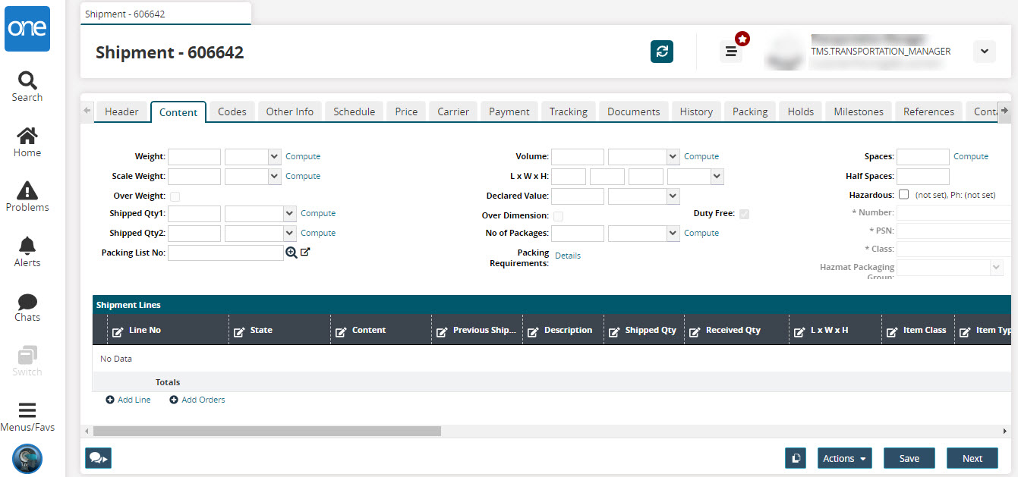
Task: Switch to the Schedule tab
Action: click(x=355, y=111)
